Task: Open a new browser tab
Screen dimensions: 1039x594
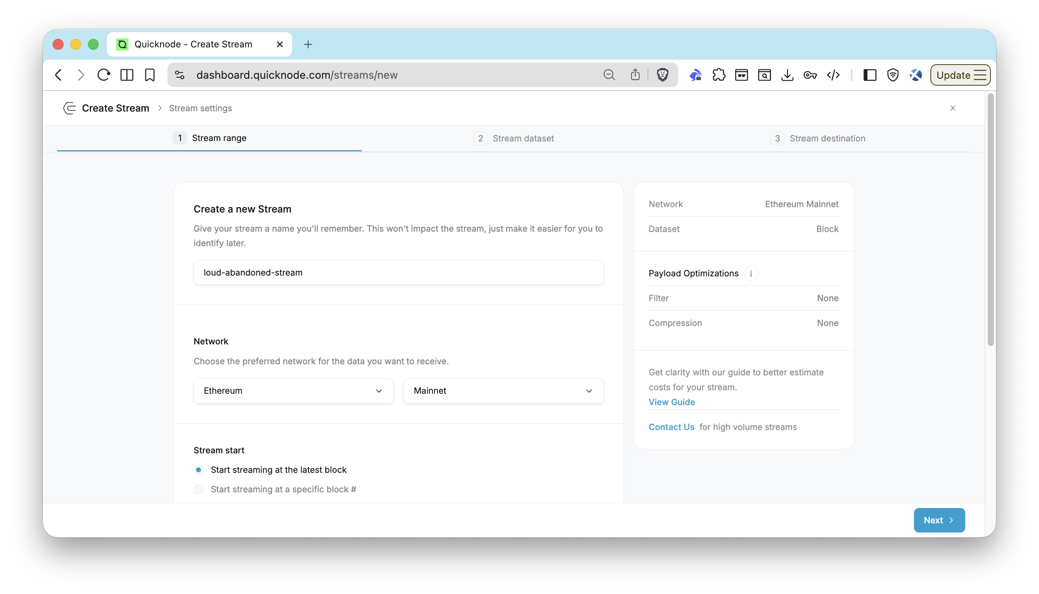Action: [308, 44]
